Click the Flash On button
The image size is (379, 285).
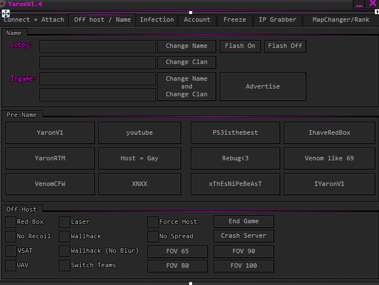point(240,46)
